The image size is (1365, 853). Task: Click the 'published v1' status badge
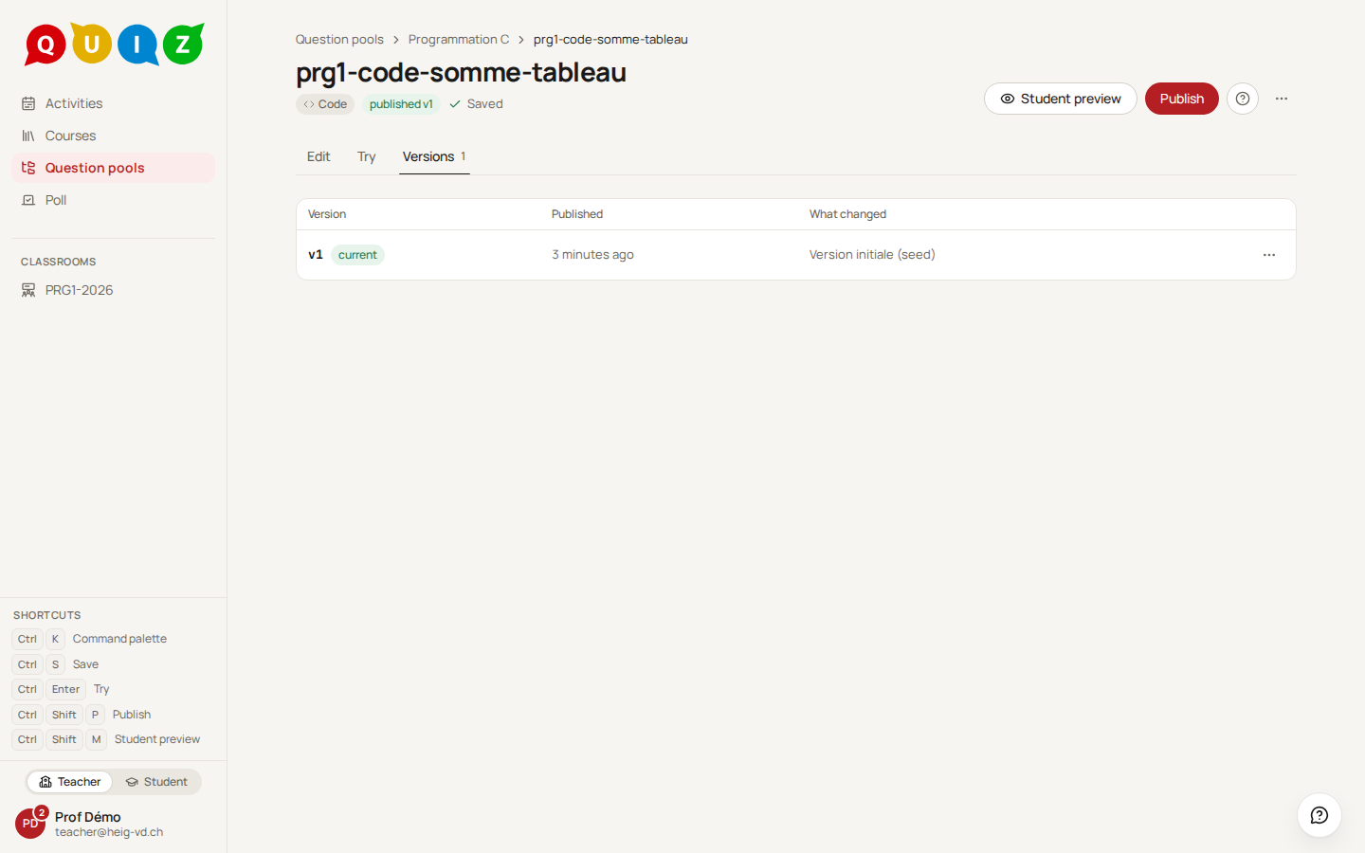pyautogui.click(x=401, y=104)
